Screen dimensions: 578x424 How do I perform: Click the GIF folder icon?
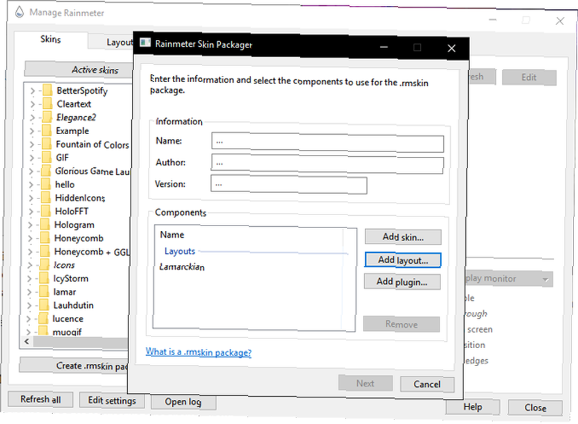[x=46, y=157]
